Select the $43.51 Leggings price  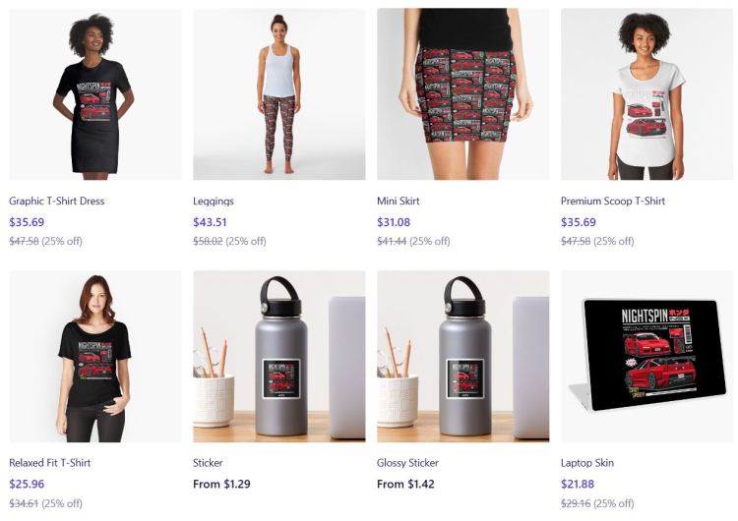tap(210, 222)
